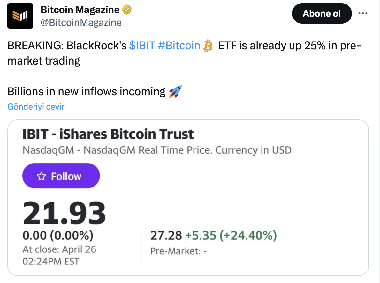The width and height of the screenshot is (380, 283).
Task: Click the Bitcoin Magazine profile avatar
Action: (x=20, y=16)
